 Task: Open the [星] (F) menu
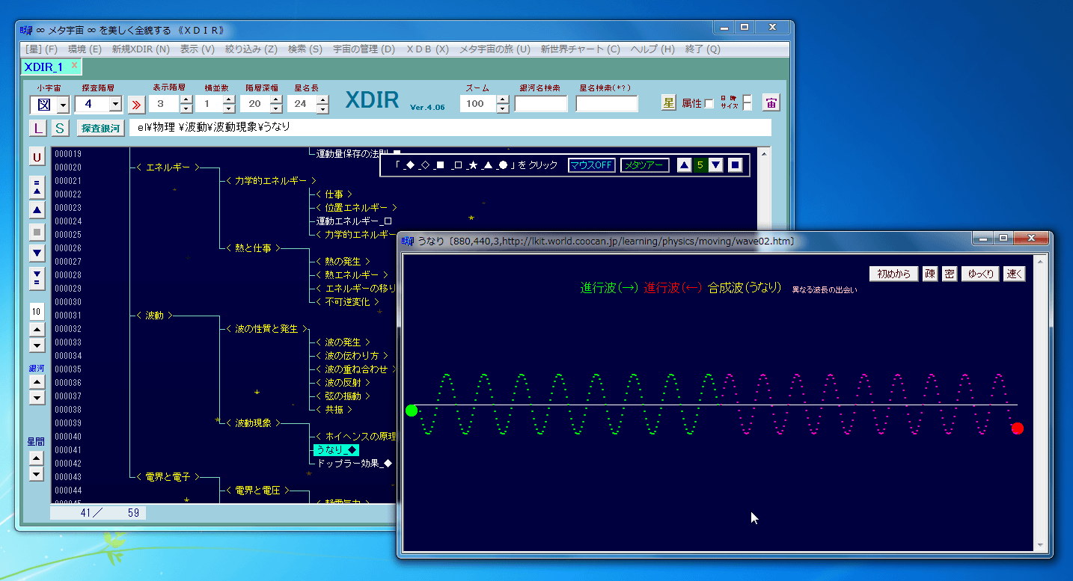(41, 49)
